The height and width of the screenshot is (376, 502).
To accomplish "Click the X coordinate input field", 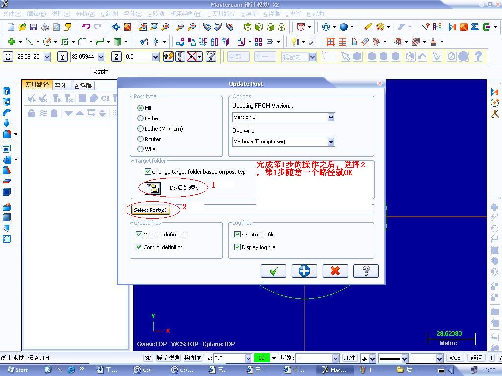I will click(29, 57).
